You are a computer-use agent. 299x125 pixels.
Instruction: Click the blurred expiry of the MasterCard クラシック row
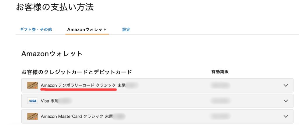(x=220, y=116)
